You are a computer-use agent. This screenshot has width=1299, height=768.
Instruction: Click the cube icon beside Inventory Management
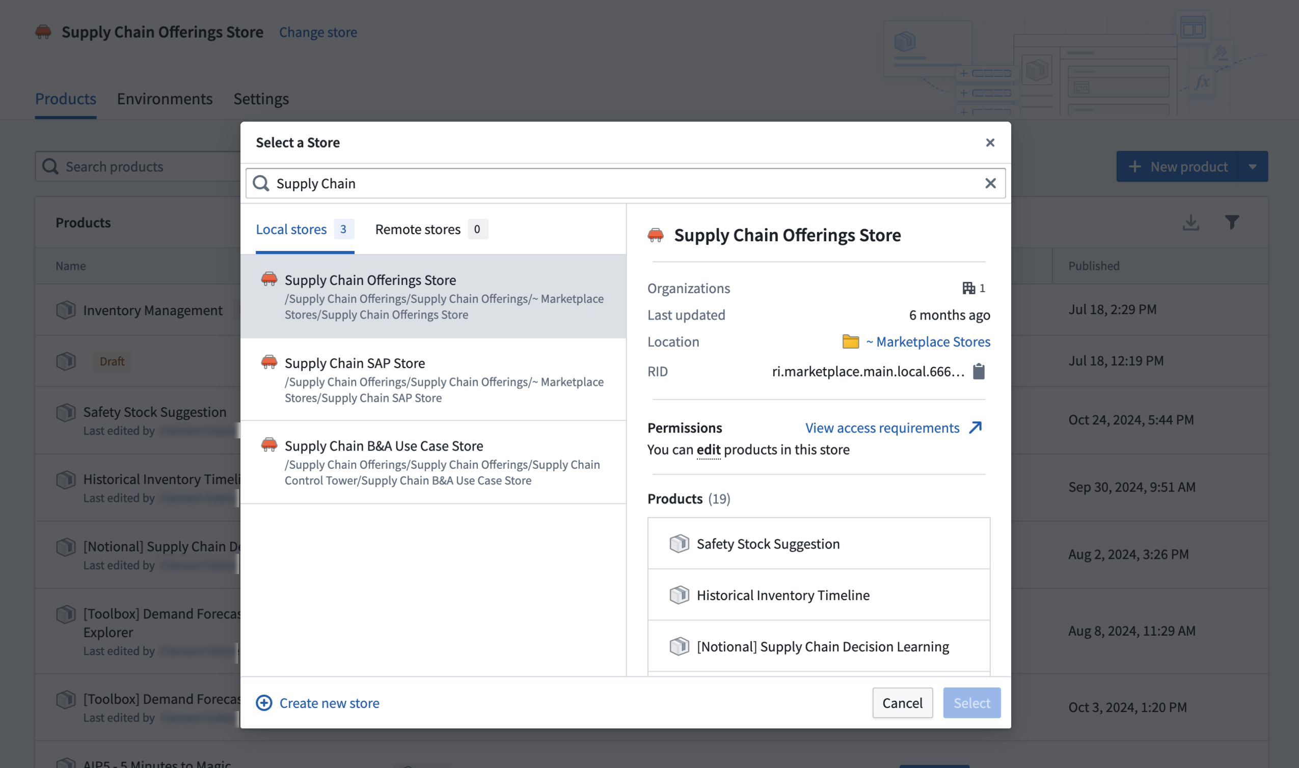tap(65, 309)
